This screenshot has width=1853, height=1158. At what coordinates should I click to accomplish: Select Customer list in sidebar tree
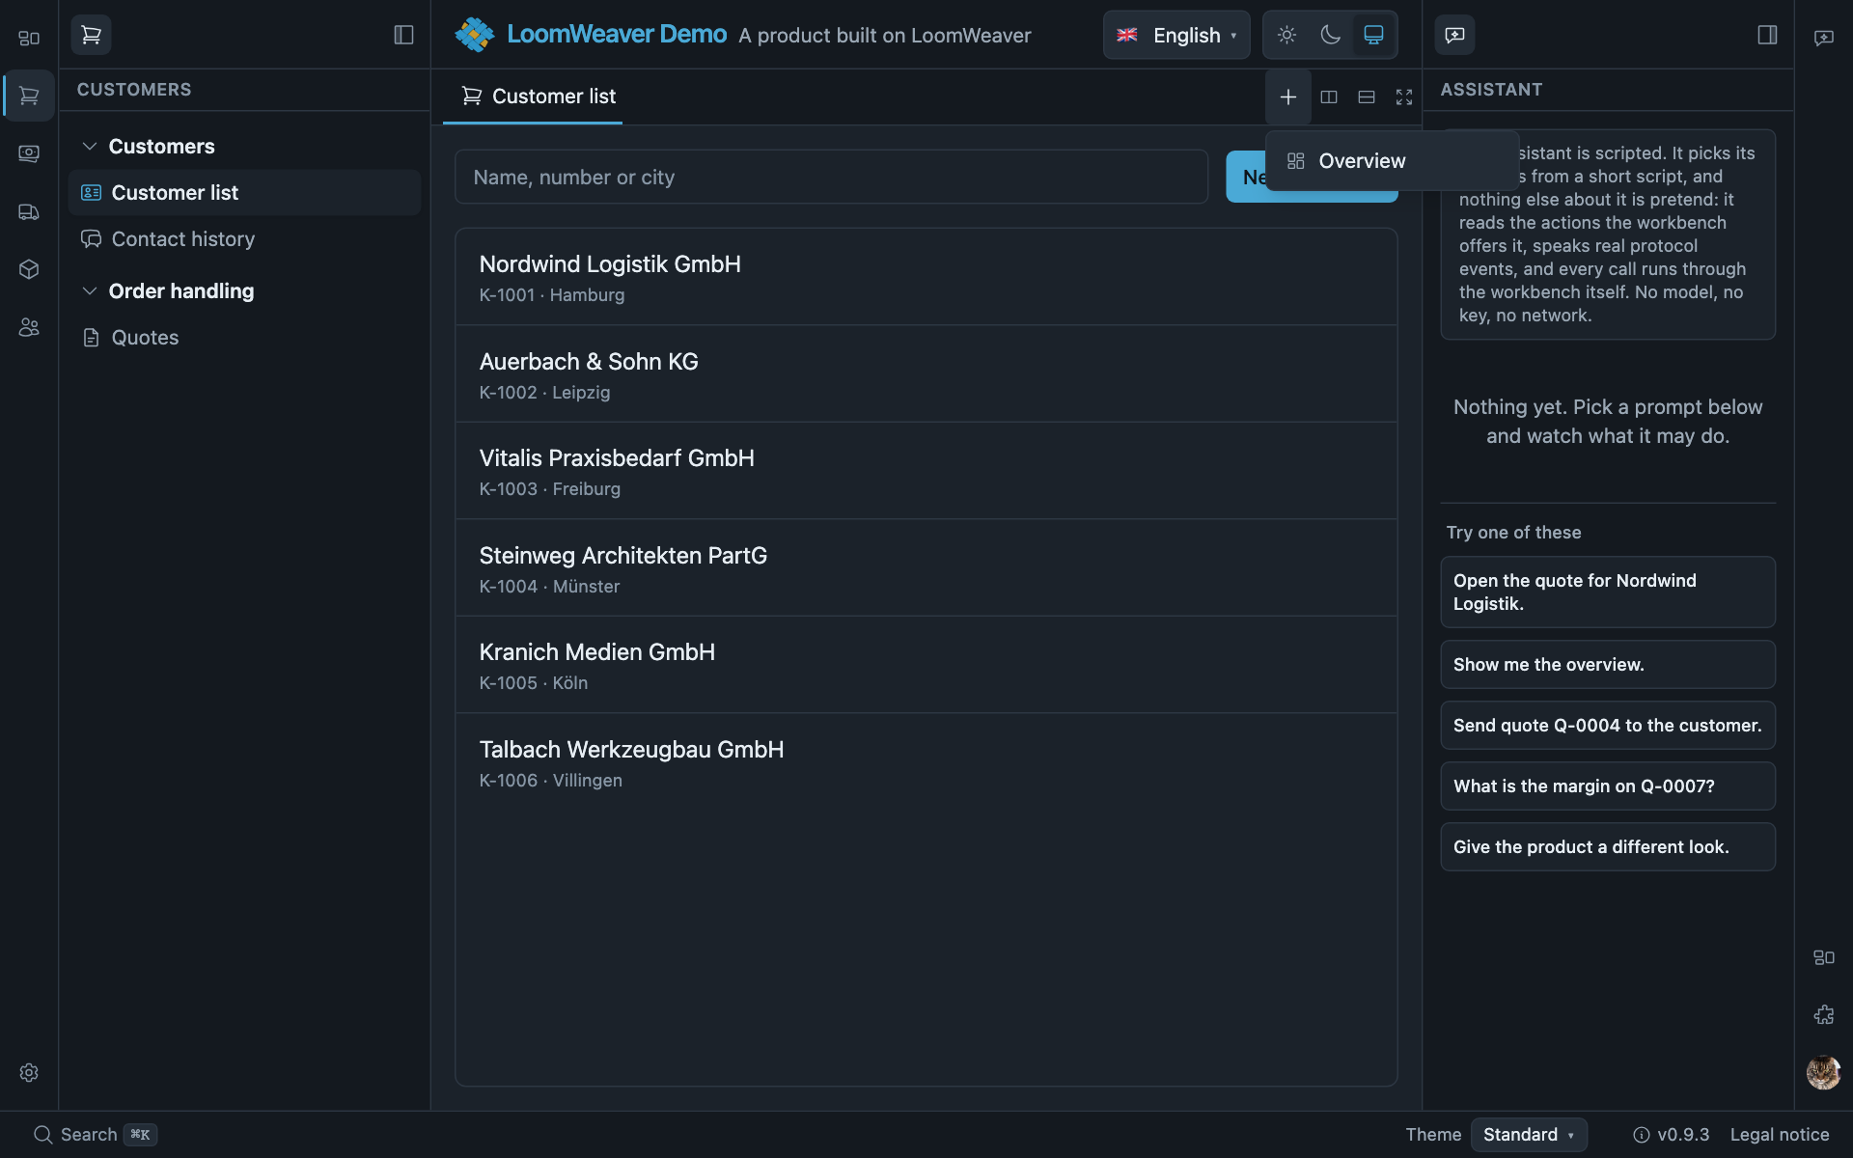[245, 193]
